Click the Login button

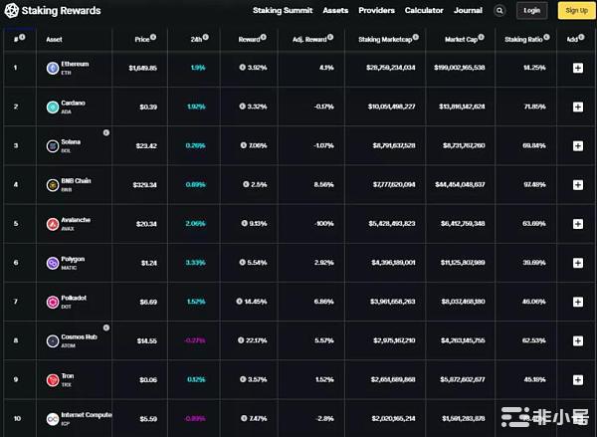532,11
